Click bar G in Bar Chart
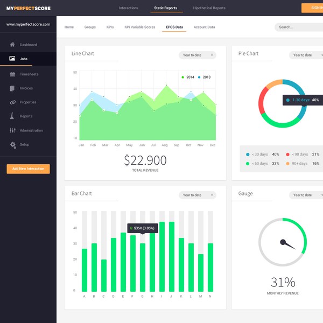This screenshot has width=323, height=323. pyautogui.click(x=143, y=268)
